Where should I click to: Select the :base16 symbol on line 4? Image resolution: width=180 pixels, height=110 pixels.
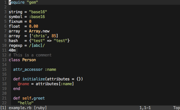[37, 17]
